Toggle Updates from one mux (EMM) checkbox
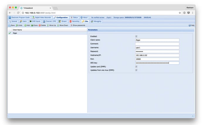This screenshot has width=203, height=125. (x=136, y=70)
